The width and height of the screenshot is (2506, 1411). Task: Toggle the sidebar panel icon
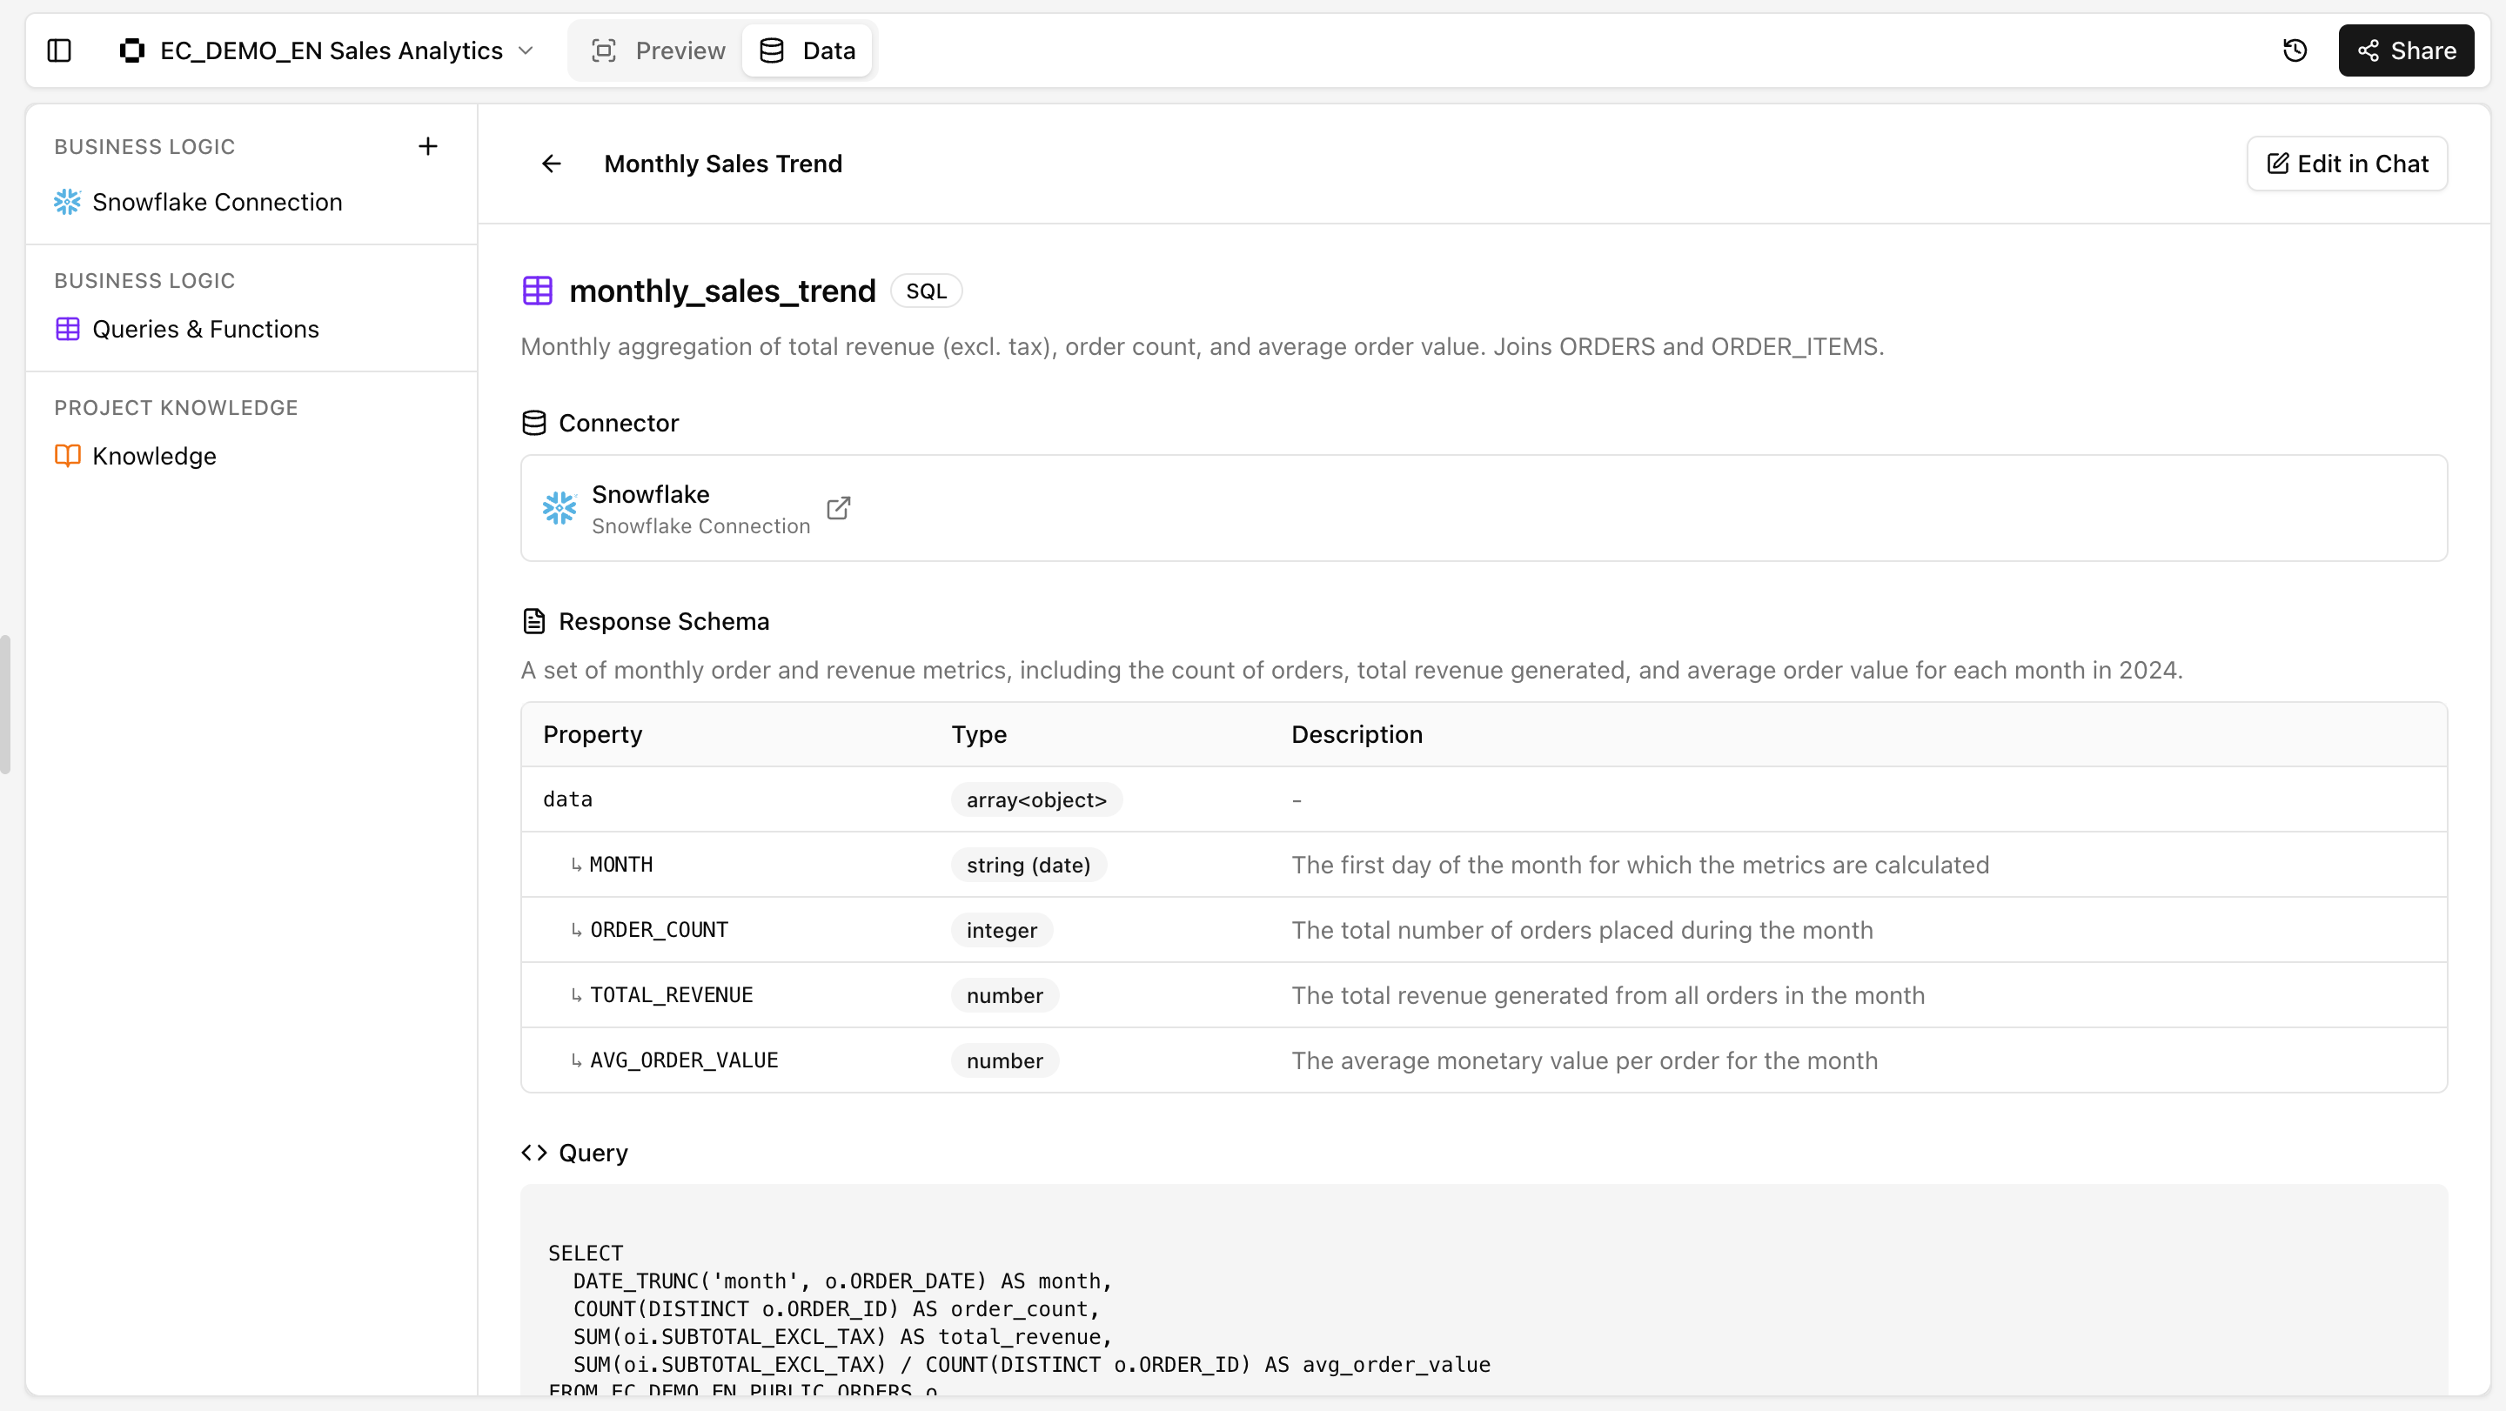click(x=59, y=50)
